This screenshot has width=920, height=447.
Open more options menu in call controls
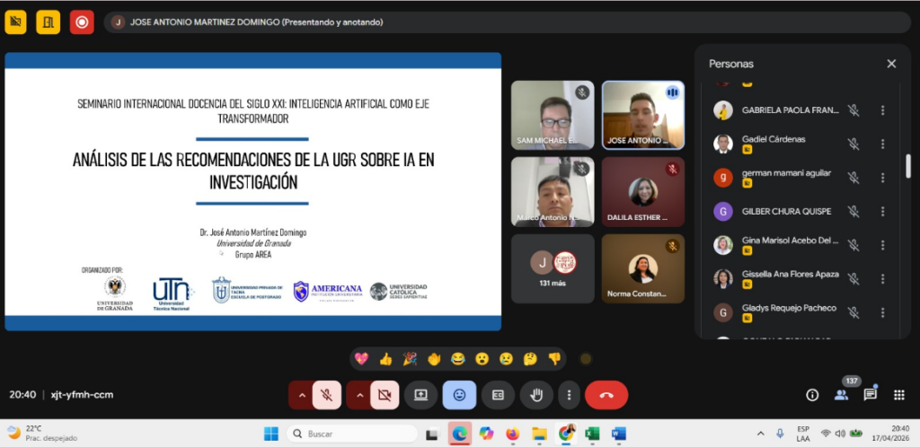point(568,395)
